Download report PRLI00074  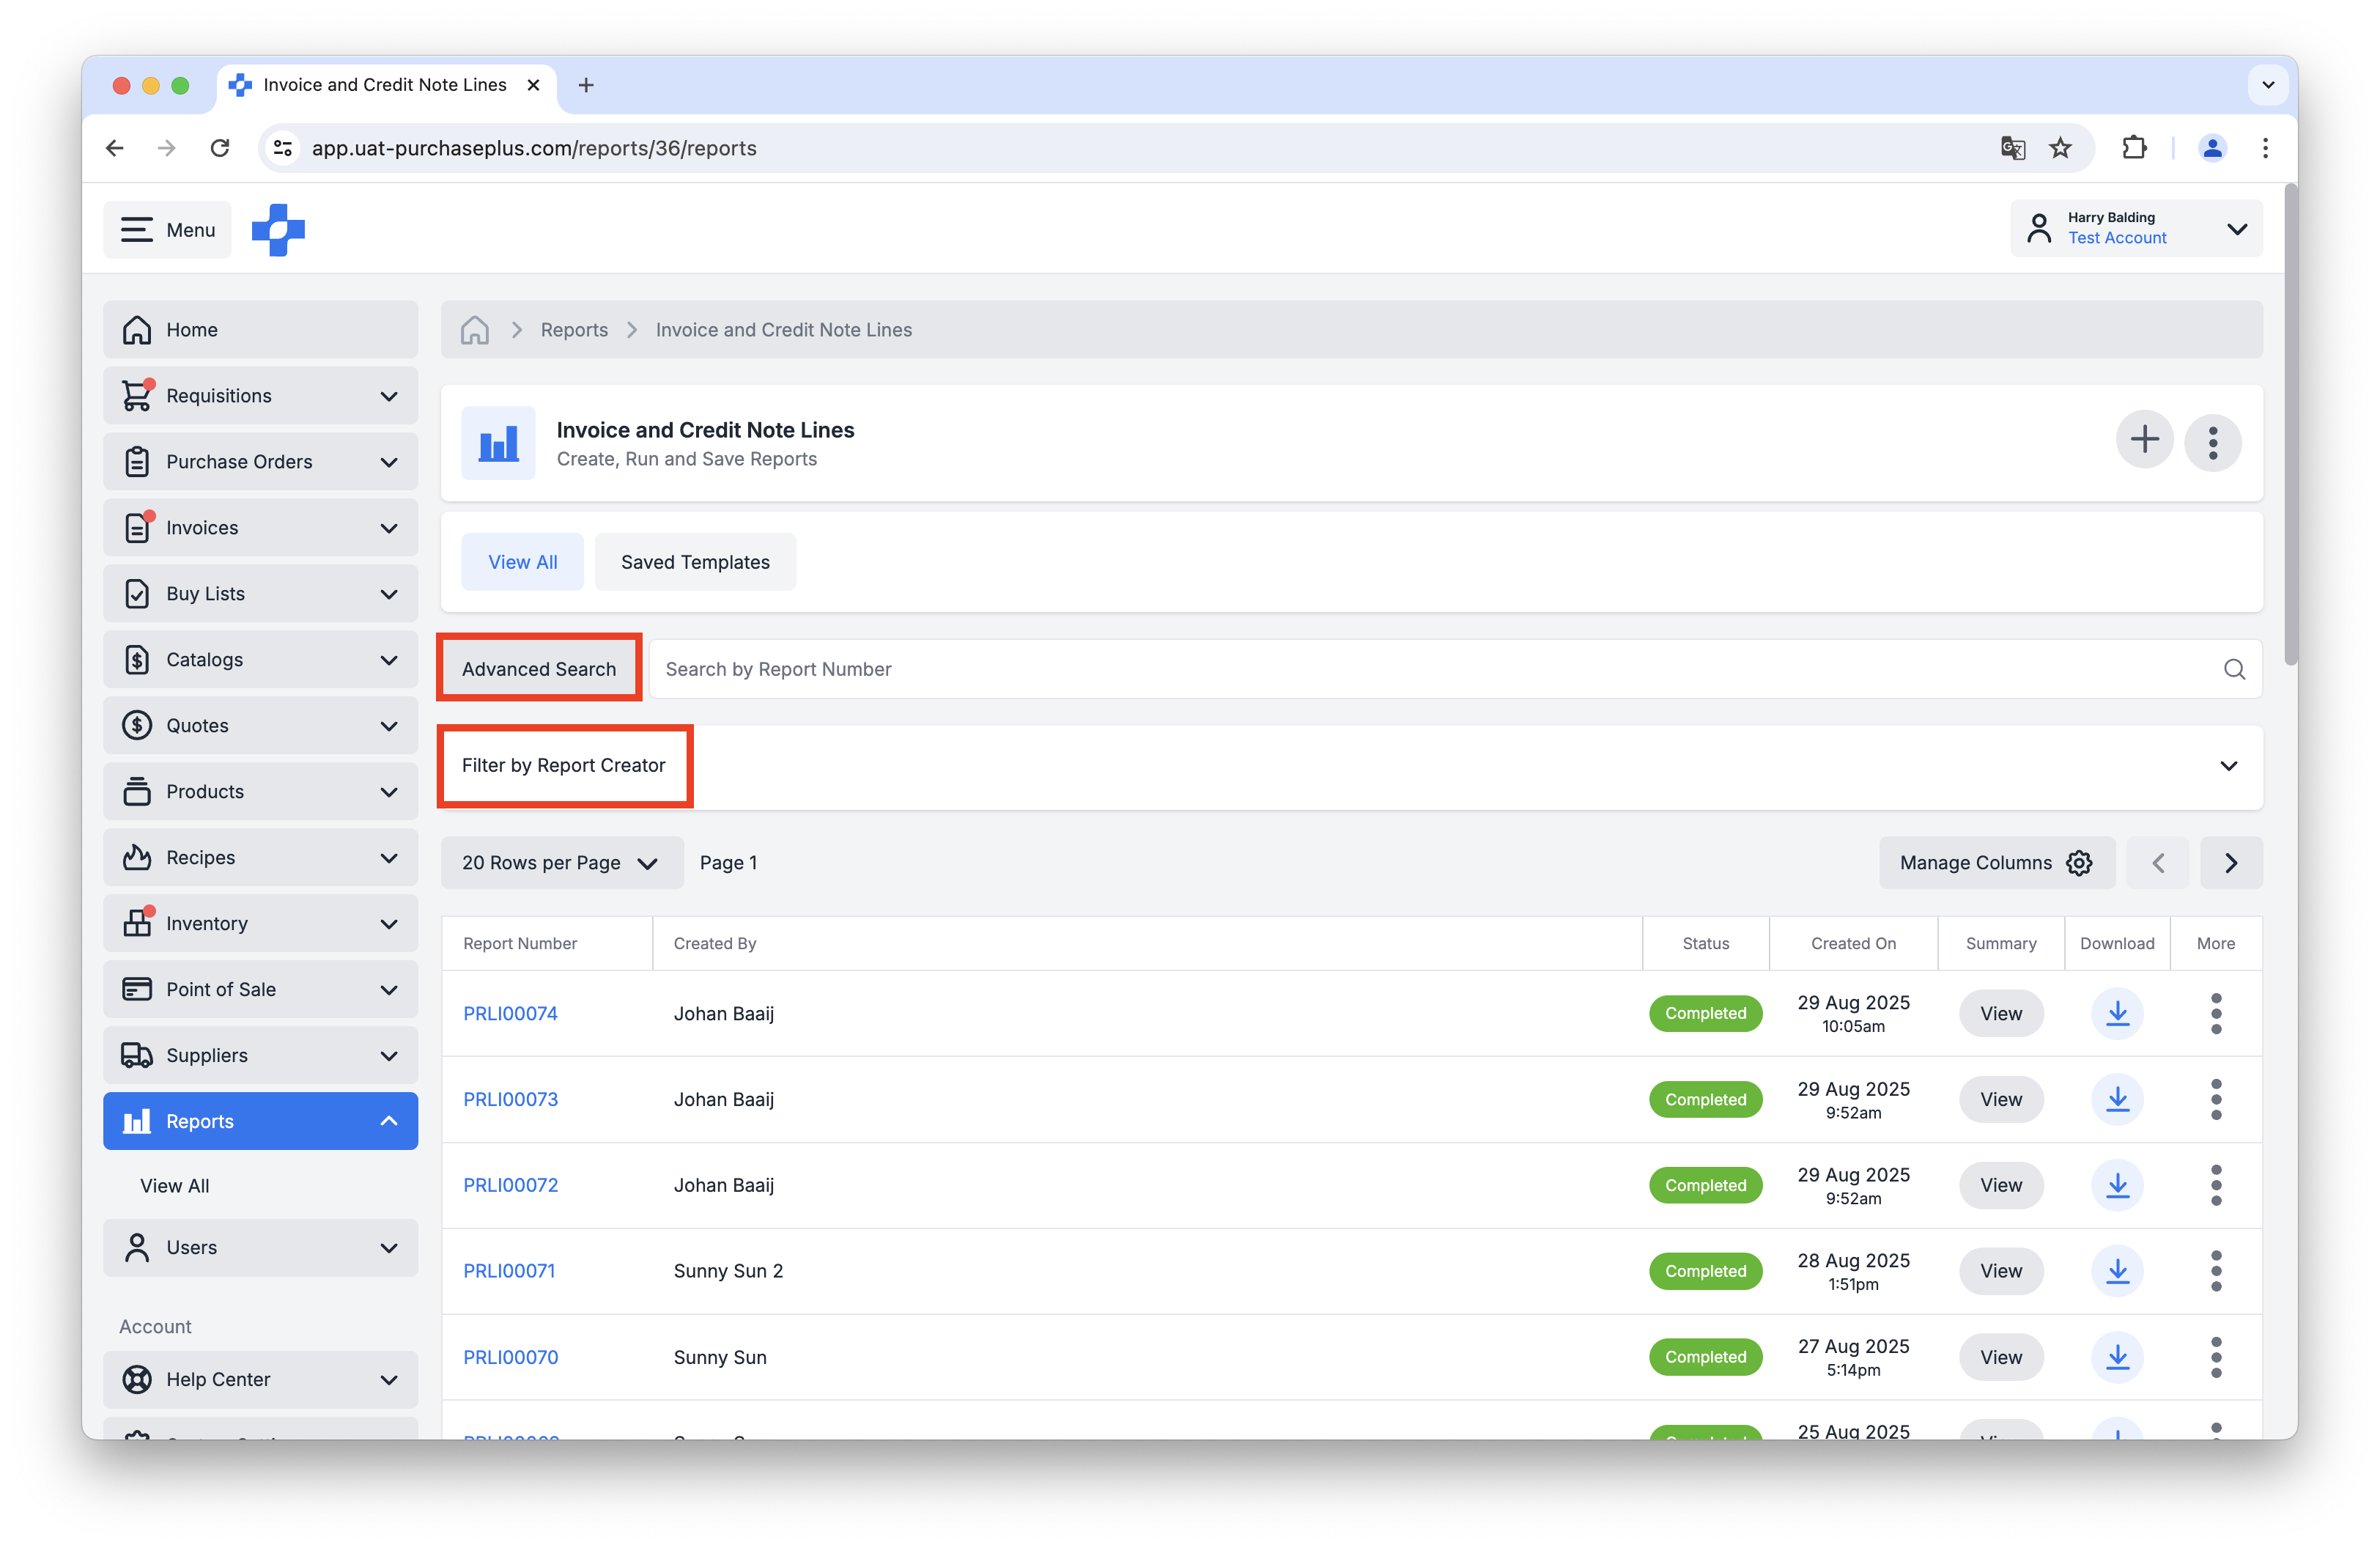pos(2116,1013)
